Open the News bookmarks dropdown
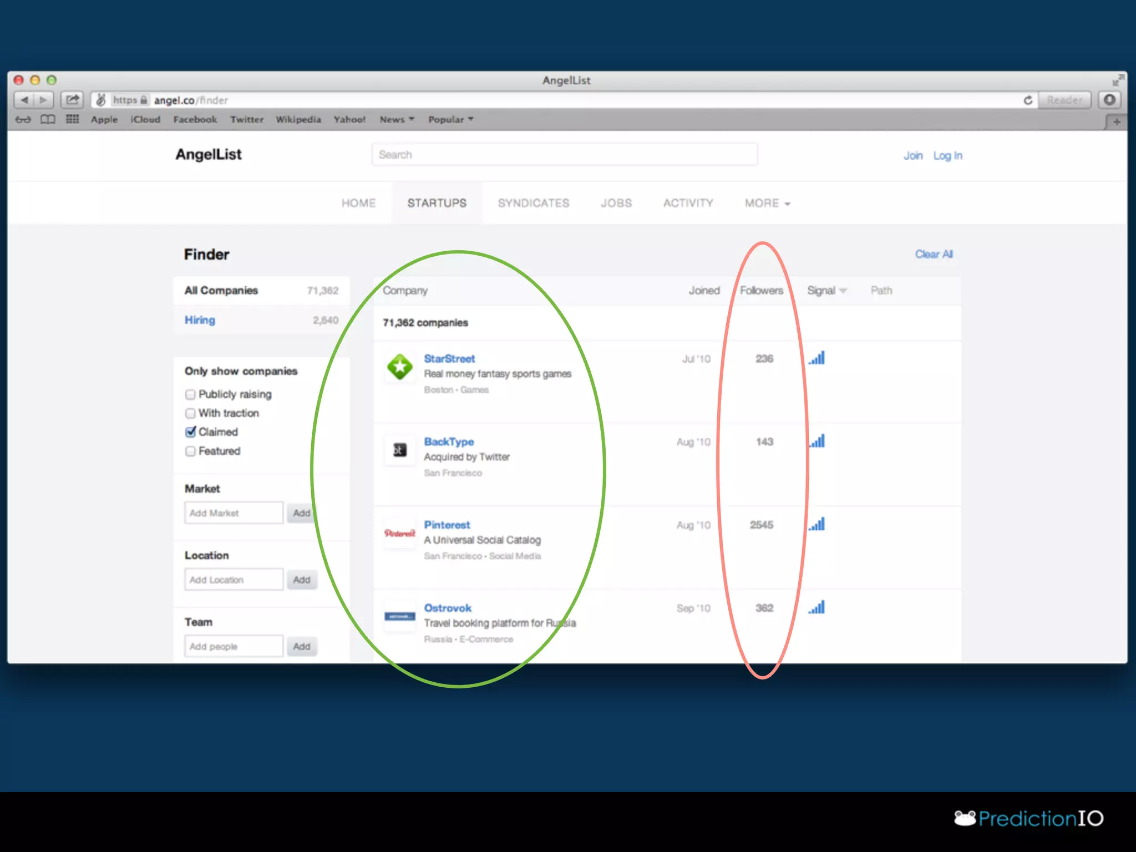Viewport: 1136px width, 852px height. point(397,119)
